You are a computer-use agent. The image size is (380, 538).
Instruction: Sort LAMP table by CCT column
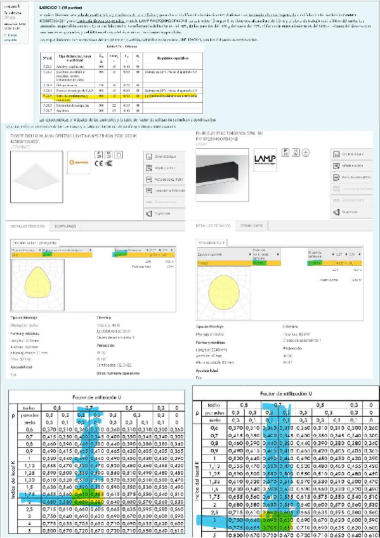(x=341, y=254)
